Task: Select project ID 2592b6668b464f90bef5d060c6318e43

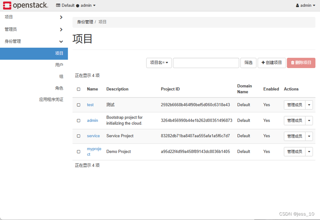Action: (195, 105)
